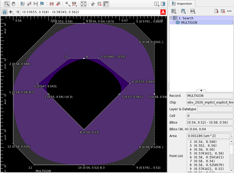Select the red width measurement icon
The width and height of the screenshot is (234, 173).
tap(52, 4)
